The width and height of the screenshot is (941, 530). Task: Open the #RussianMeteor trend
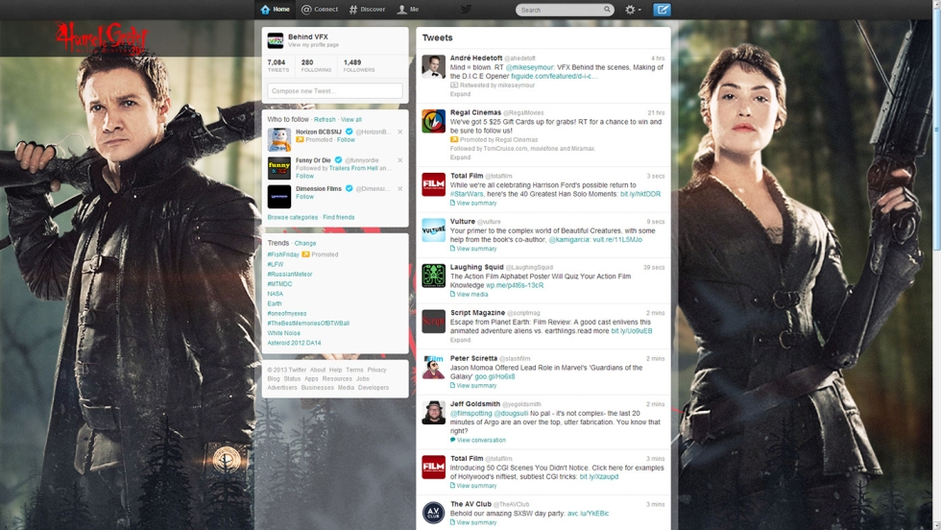tap(289, 275)
